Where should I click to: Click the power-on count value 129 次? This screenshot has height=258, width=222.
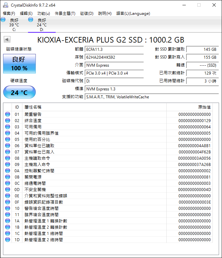203,73
